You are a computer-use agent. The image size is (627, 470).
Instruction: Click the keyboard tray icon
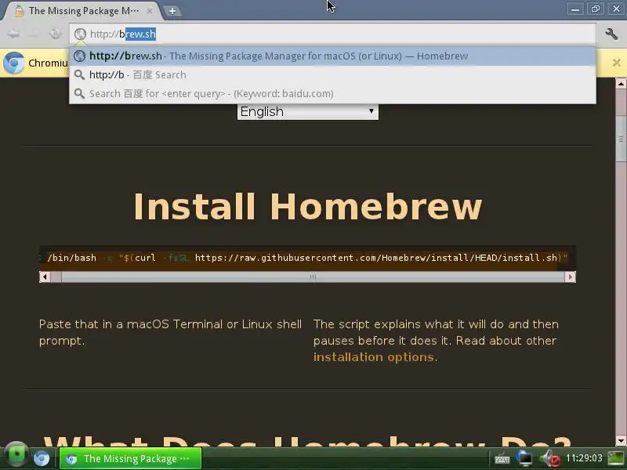click(x=502, y=458)
